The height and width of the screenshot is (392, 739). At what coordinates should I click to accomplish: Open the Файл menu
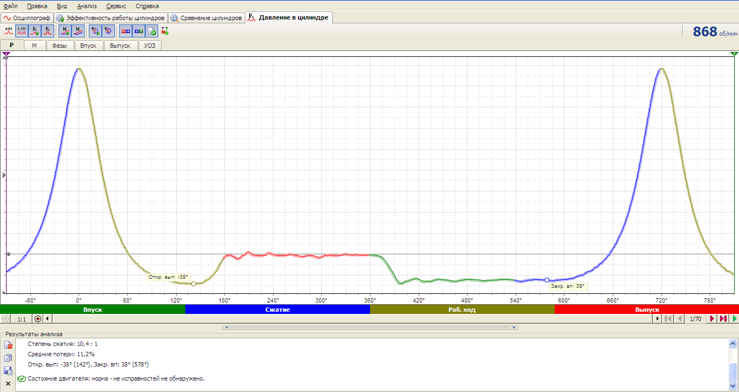[10, 6]
